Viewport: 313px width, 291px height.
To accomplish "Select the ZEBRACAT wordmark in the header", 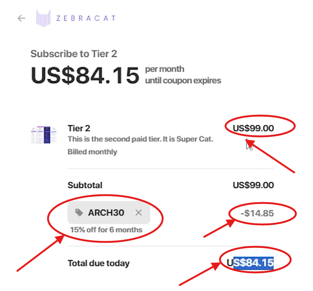I will tap(86, 17).
